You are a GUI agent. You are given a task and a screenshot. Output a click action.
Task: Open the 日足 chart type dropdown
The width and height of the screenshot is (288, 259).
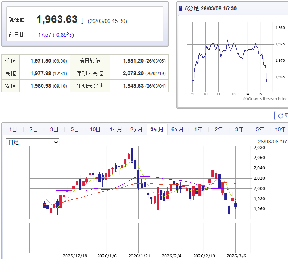(33, 142)
